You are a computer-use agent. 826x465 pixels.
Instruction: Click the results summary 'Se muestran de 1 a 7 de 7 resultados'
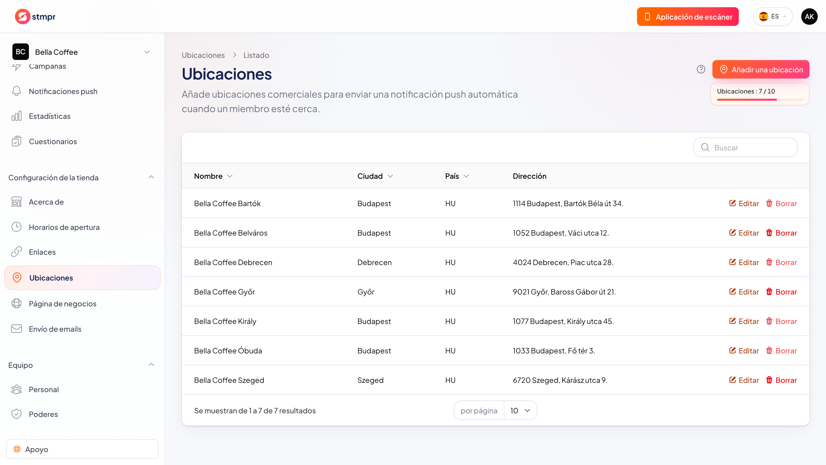255,410
